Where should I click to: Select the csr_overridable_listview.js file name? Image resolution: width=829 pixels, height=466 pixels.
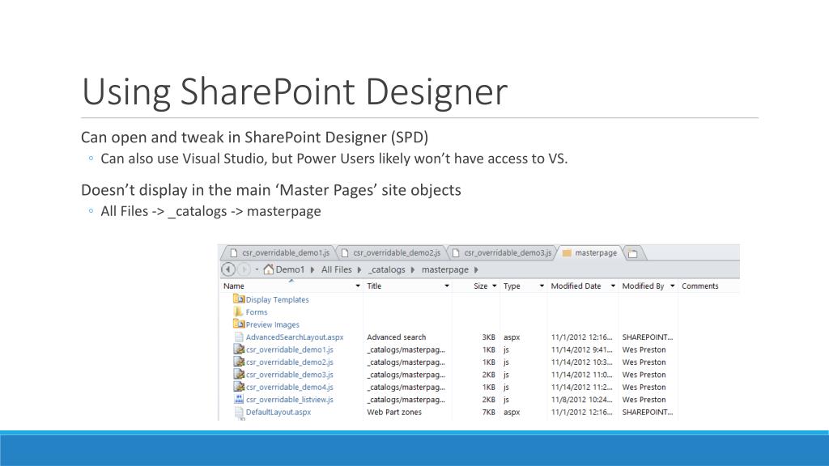[289, 400]
